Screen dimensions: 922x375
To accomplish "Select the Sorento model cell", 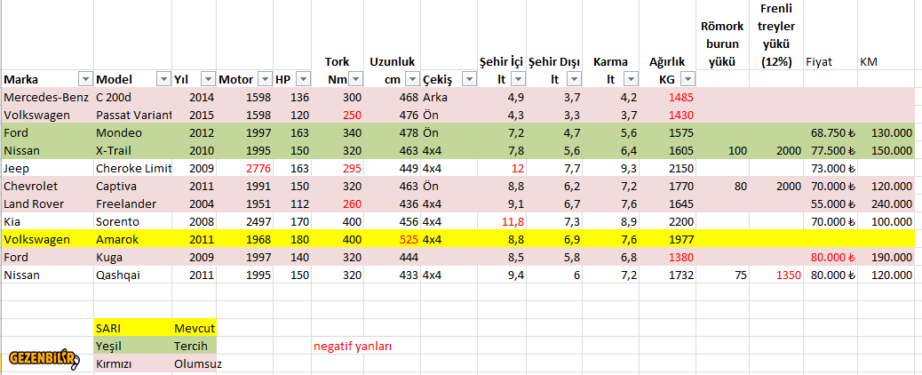I will click(133, 222).
